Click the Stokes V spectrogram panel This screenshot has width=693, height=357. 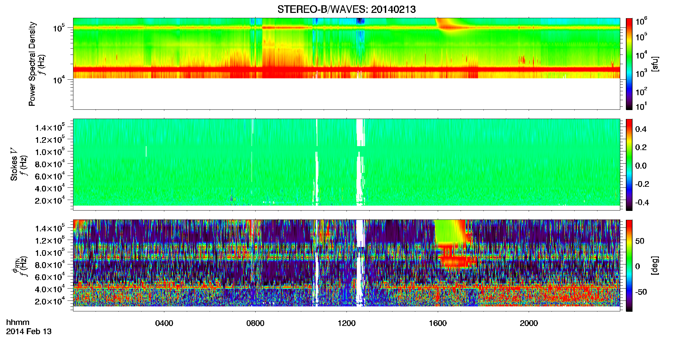(x=346, y=164)
